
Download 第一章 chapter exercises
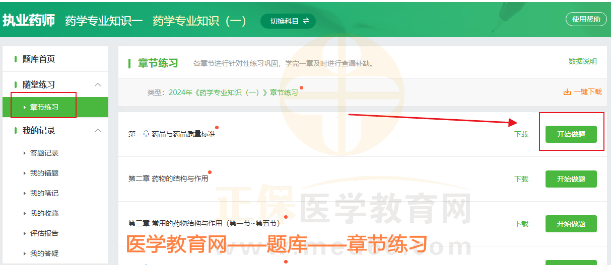click(x=521, y=134)
